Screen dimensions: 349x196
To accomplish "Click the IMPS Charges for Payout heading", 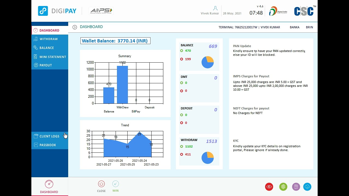I will point(251,76).
